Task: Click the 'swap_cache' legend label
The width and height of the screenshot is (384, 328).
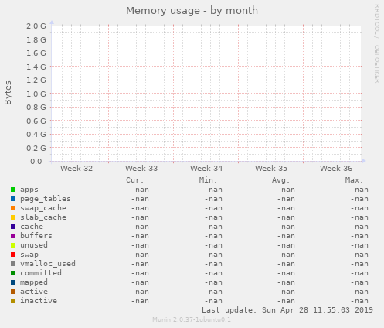Action: [43, 208]
